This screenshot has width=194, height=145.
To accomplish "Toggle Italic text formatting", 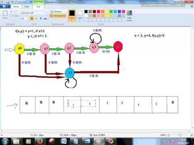I will pyautogui.click(x=36, y=19).
